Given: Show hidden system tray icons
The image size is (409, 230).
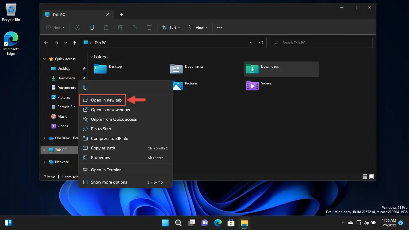Looking at the screenshot, I should click(x=343, y=223).
